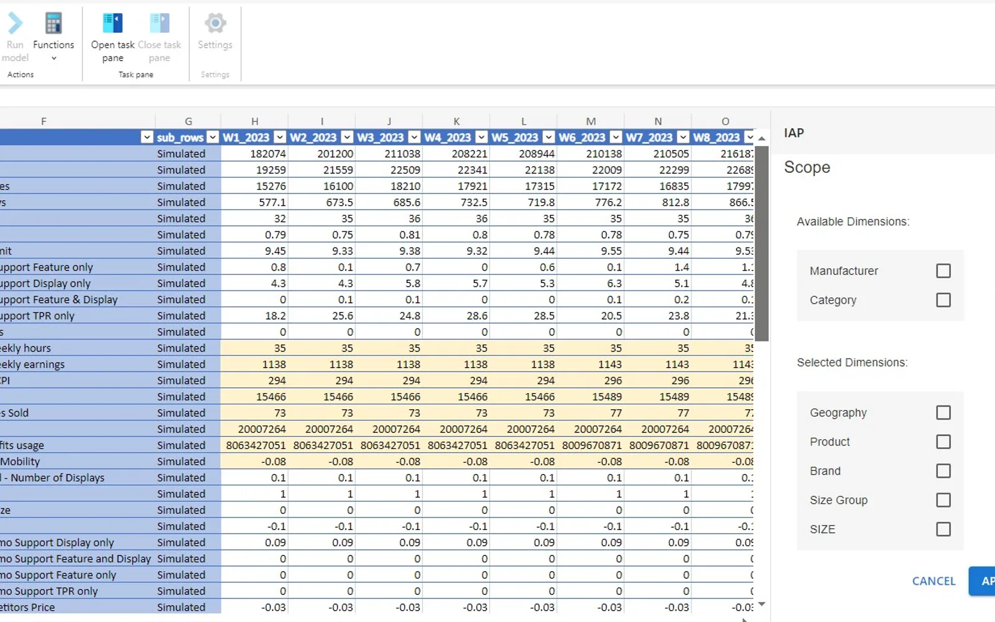Open the W3_2023 filter dropdown
The image size is (995, 622).
(x=414, y=137)
